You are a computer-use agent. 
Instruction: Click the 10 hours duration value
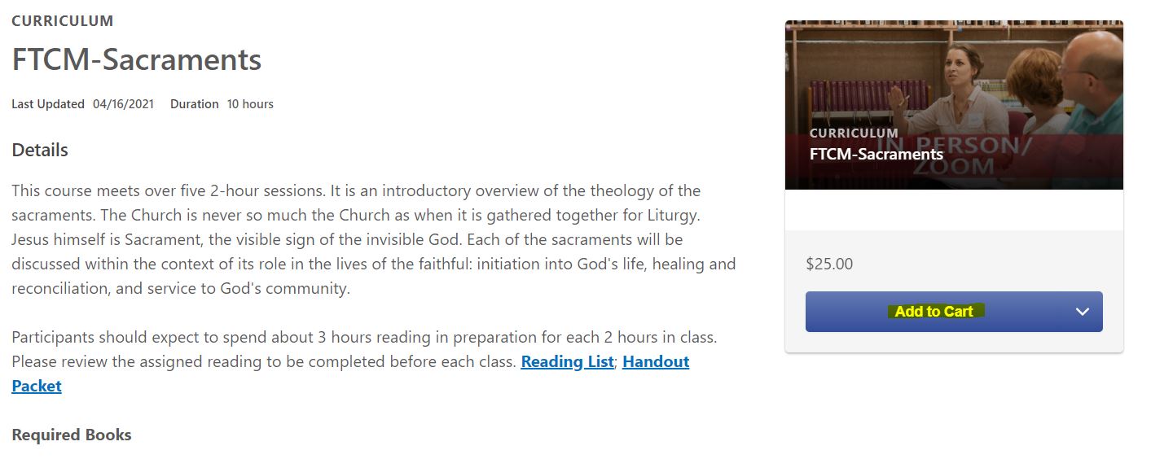tap(250, 104)
